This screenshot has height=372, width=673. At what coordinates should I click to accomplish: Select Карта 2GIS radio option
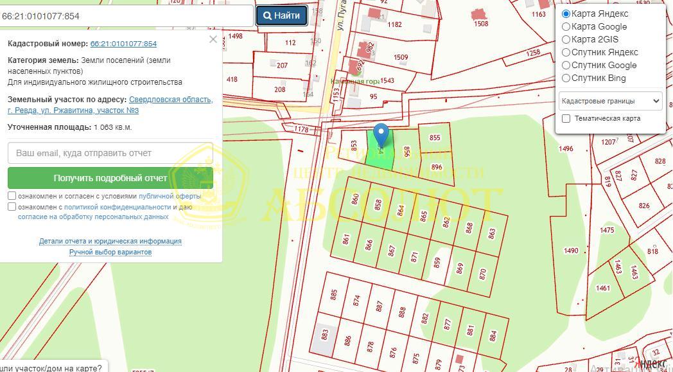coord(566,40)
